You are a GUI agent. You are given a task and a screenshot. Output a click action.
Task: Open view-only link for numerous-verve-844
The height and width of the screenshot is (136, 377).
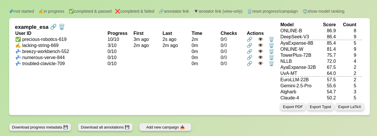pyautogui.click(x=261, y=58)
